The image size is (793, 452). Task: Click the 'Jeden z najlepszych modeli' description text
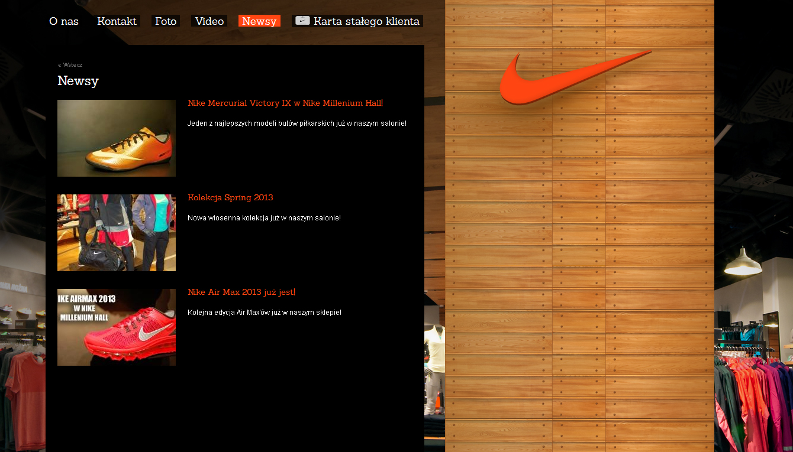coord(296,123)
